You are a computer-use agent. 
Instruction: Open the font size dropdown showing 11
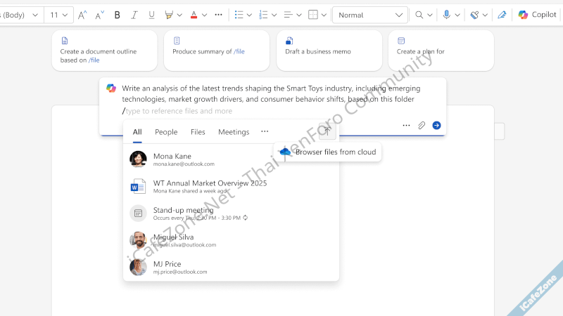tap(59, 15)
